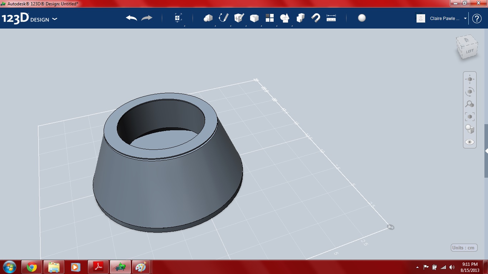
Task: Open Google Chrome from the taskbar
Action: [x=32, y=267]
